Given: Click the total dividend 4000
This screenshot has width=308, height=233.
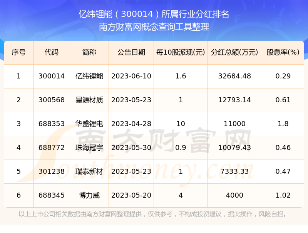Looking at the screenshot, I should 234,195.
